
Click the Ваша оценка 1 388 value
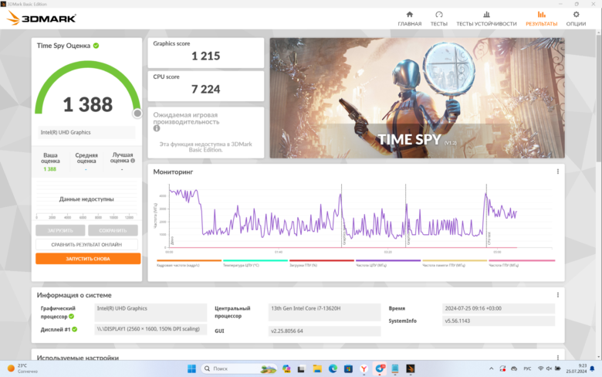[x=50, y=169]
